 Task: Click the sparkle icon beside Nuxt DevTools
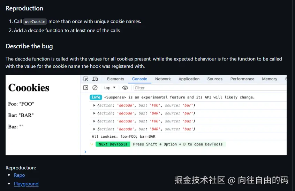pos(92,144)
